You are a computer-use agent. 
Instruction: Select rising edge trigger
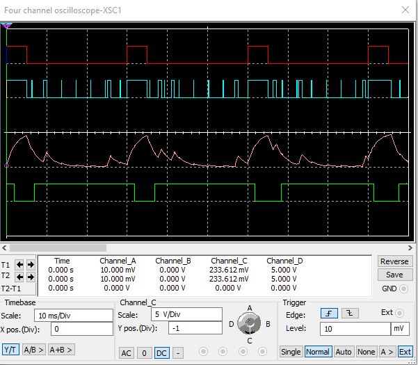[x=329, y=314]
